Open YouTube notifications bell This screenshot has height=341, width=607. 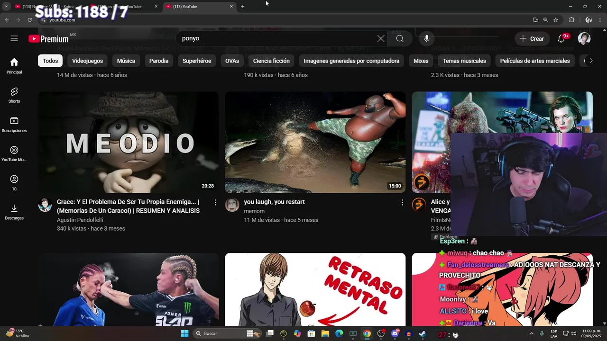pyautogui.click(x=561, y=38)
